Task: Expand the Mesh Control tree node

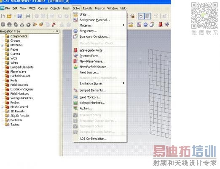Action: (x=2, y=107)
